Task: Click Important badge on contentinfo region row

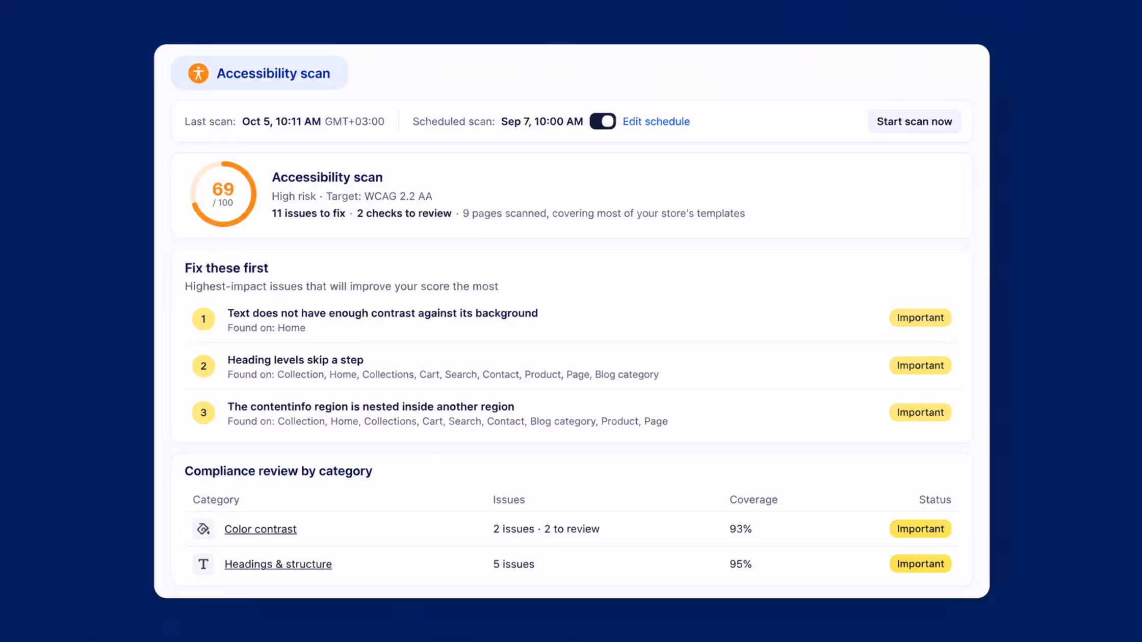Action: [920, 412]
